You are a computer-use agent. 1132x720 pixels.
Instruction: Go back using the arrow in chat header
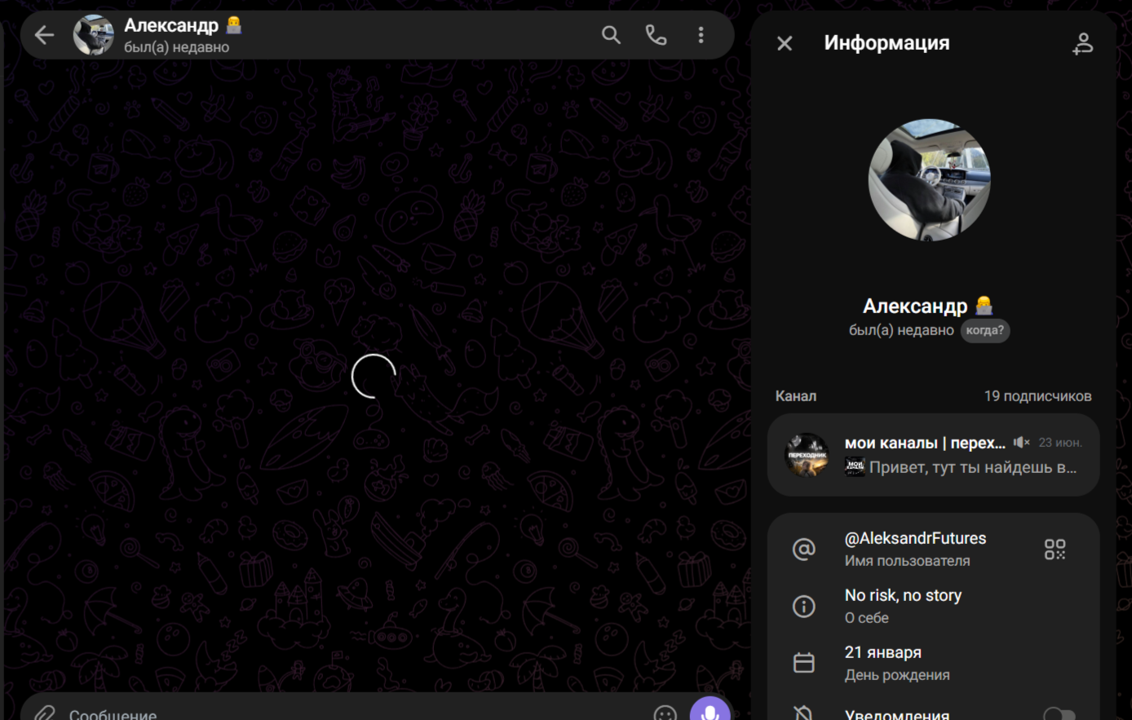tap(44, 35)
